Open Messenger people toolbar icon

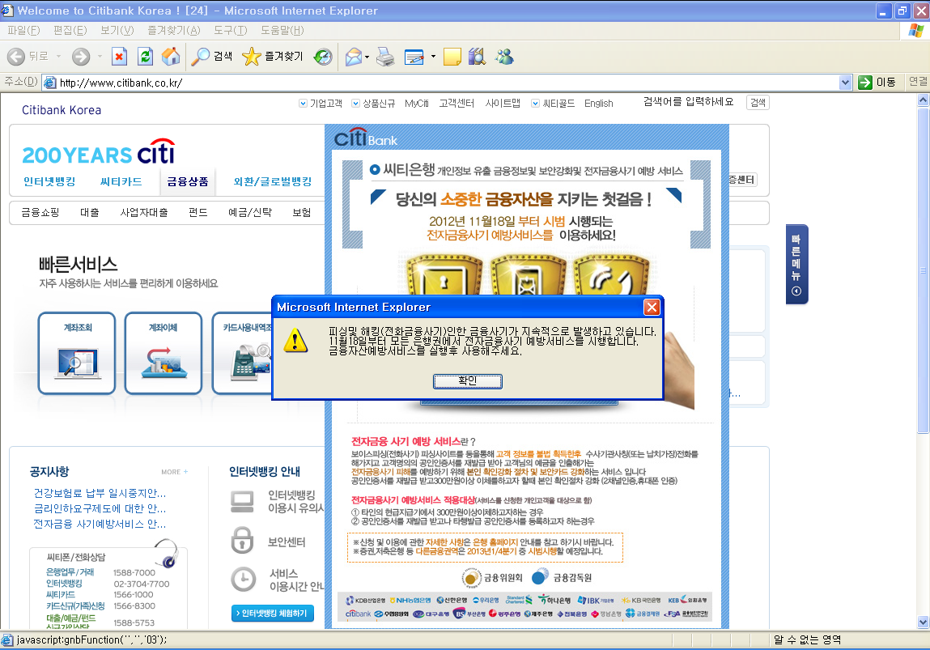click(x=505, y=57)
